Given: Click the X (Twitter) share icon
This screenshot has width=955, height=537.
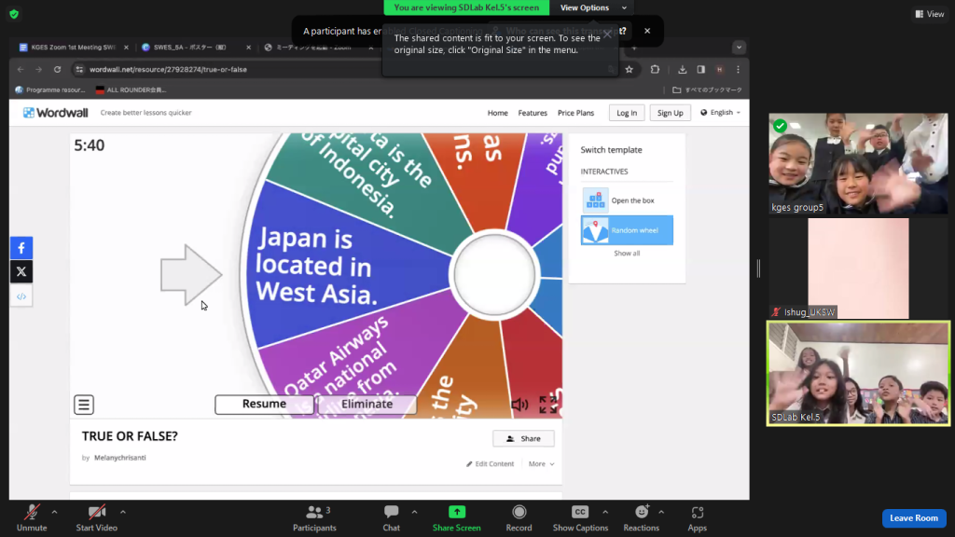Looking at the screenshot, I should tap(21, 272).
